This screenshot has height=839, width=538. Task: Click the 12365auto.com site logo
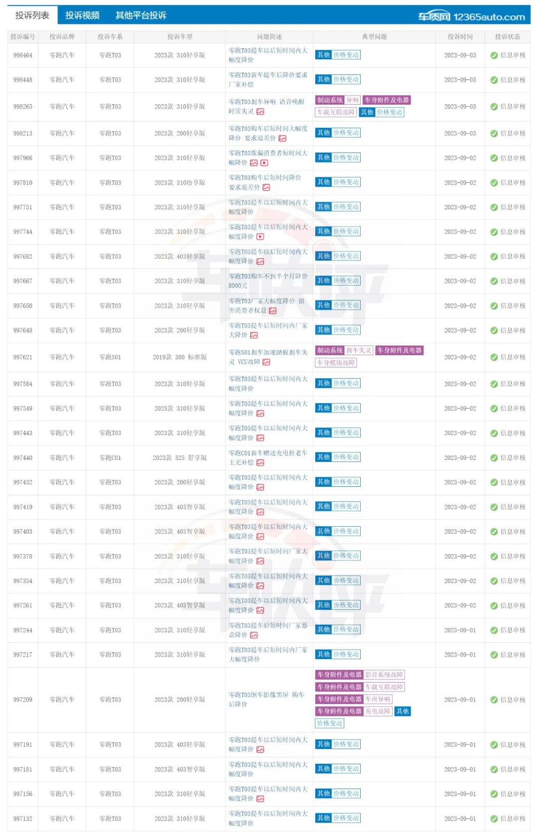(471, 16)
